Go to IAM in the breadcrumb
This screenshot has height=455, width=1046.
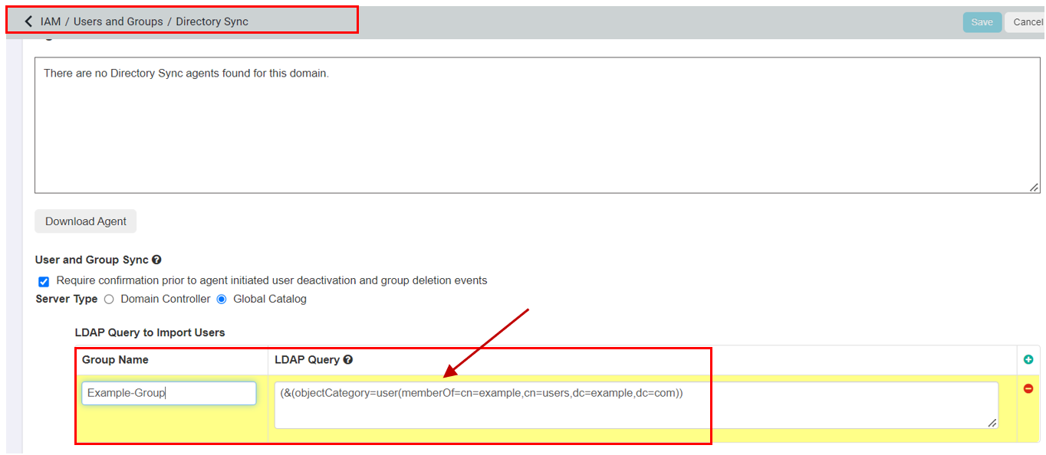[x=51, y=21]
